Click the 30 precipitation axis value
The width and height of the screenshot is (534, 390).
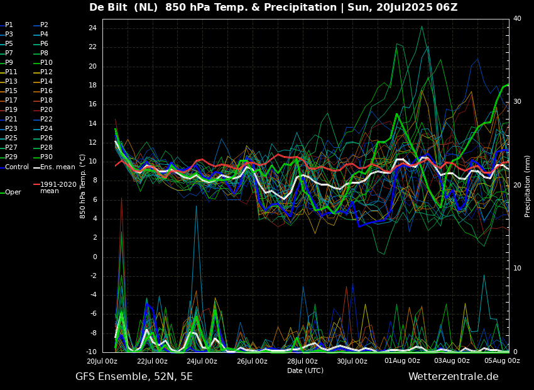tap(517, 102)
